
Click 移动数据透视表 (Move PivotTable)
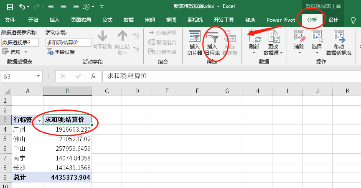pyautogui.click(x=339, y=43)
